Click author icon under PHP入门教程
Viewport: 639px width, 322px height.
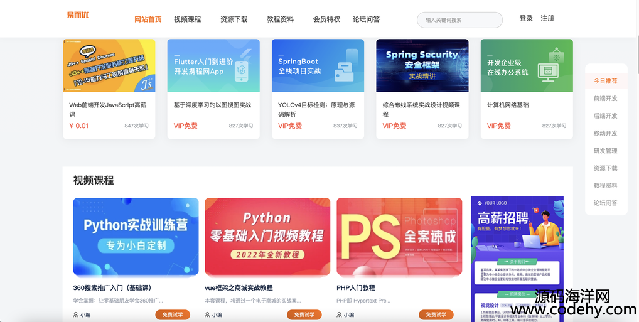[339, 314]
